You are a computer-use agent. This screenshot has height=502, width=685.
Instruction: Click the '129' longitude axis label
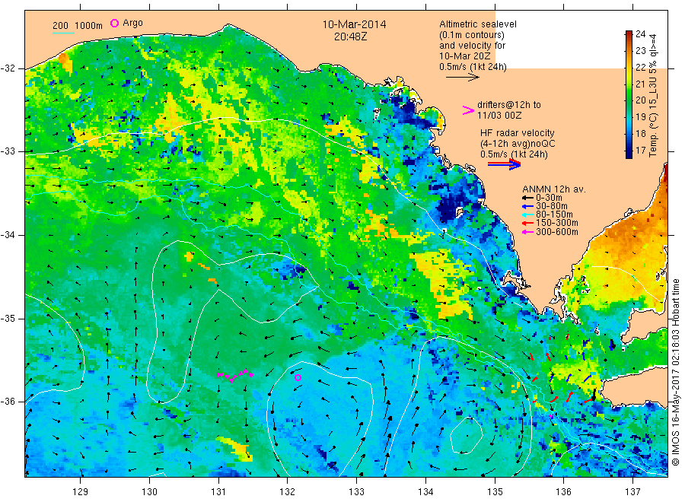click(81, 492)
